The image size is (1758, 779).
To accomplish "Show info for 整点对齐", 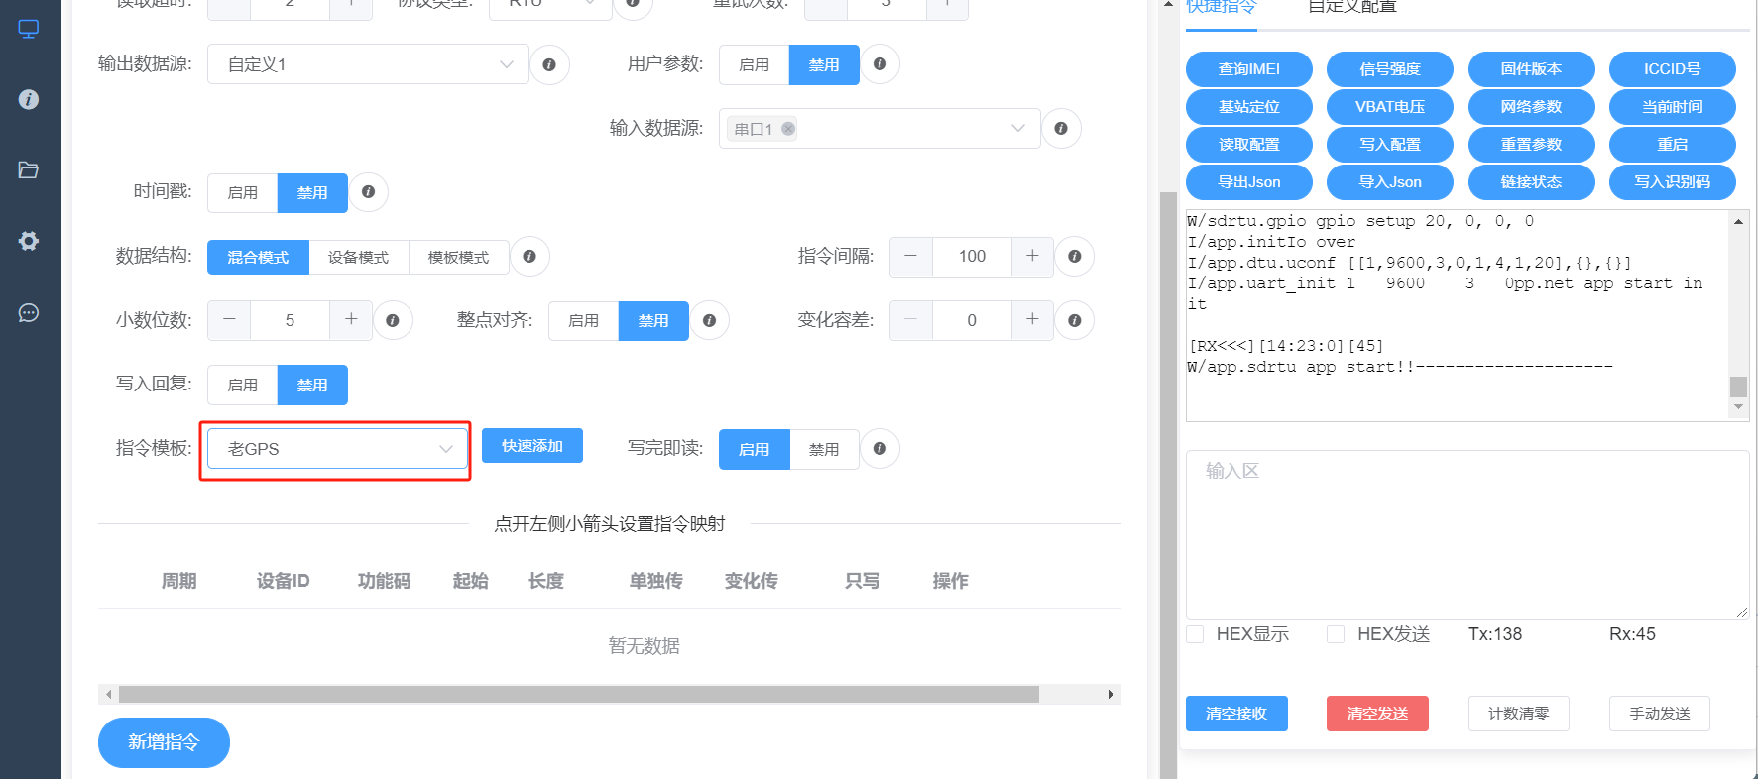I will coord(709,320).
